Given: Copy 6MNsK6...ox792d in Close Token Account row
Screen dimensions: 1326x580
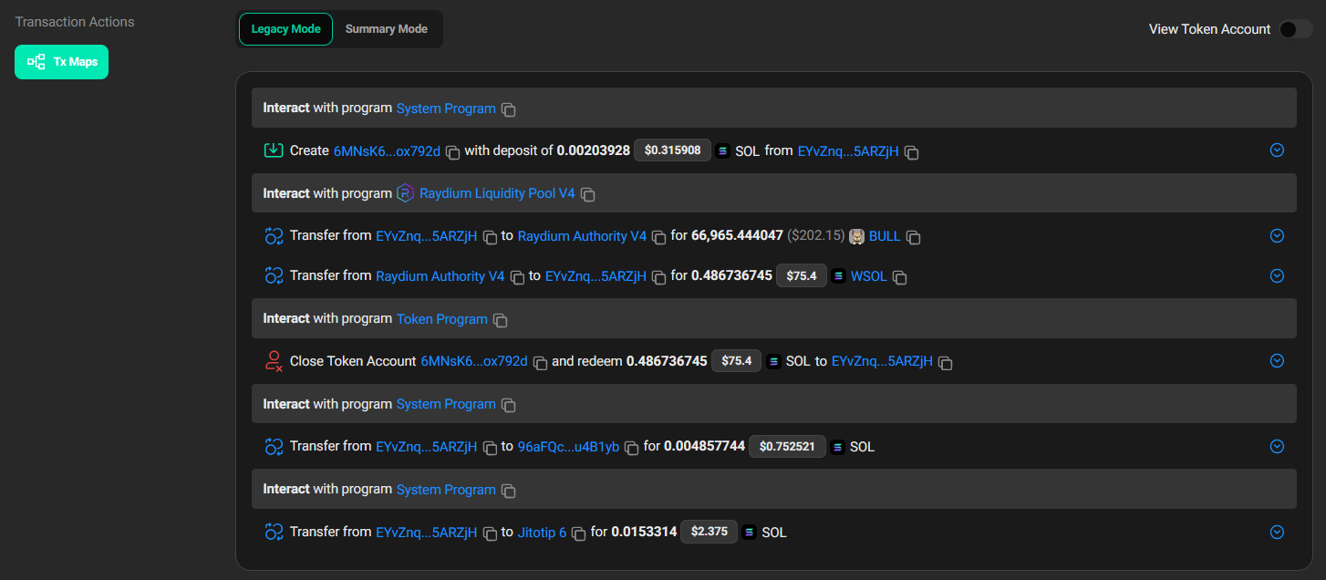Looking at the screenshot, I should 540,362.
